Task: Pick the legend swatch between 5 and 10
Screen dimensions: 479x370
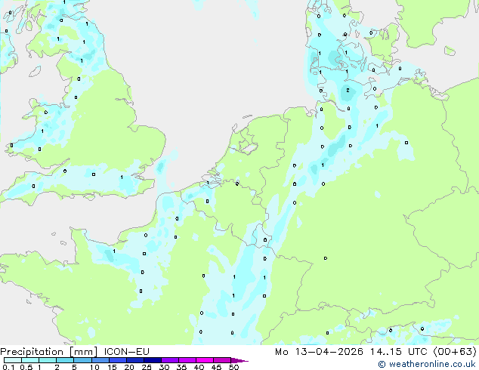Action: click(83, 360)
